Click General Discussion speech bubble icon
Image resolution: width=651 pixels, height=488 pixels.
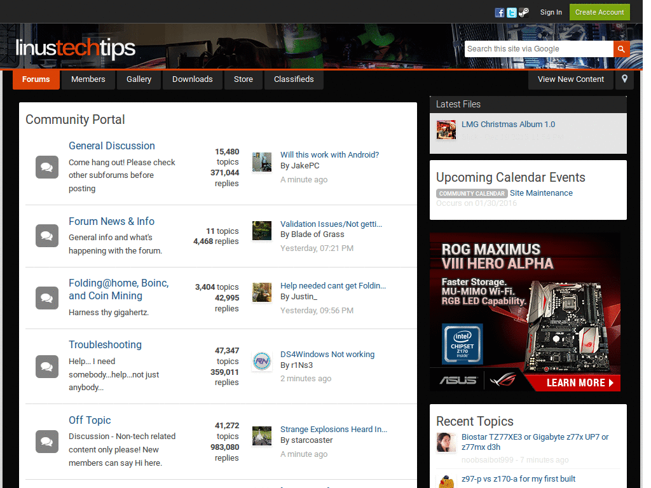[x=47, y=167]
